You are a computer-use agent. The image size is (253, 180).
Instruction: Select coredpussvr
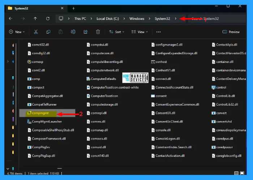coord(222,147)
